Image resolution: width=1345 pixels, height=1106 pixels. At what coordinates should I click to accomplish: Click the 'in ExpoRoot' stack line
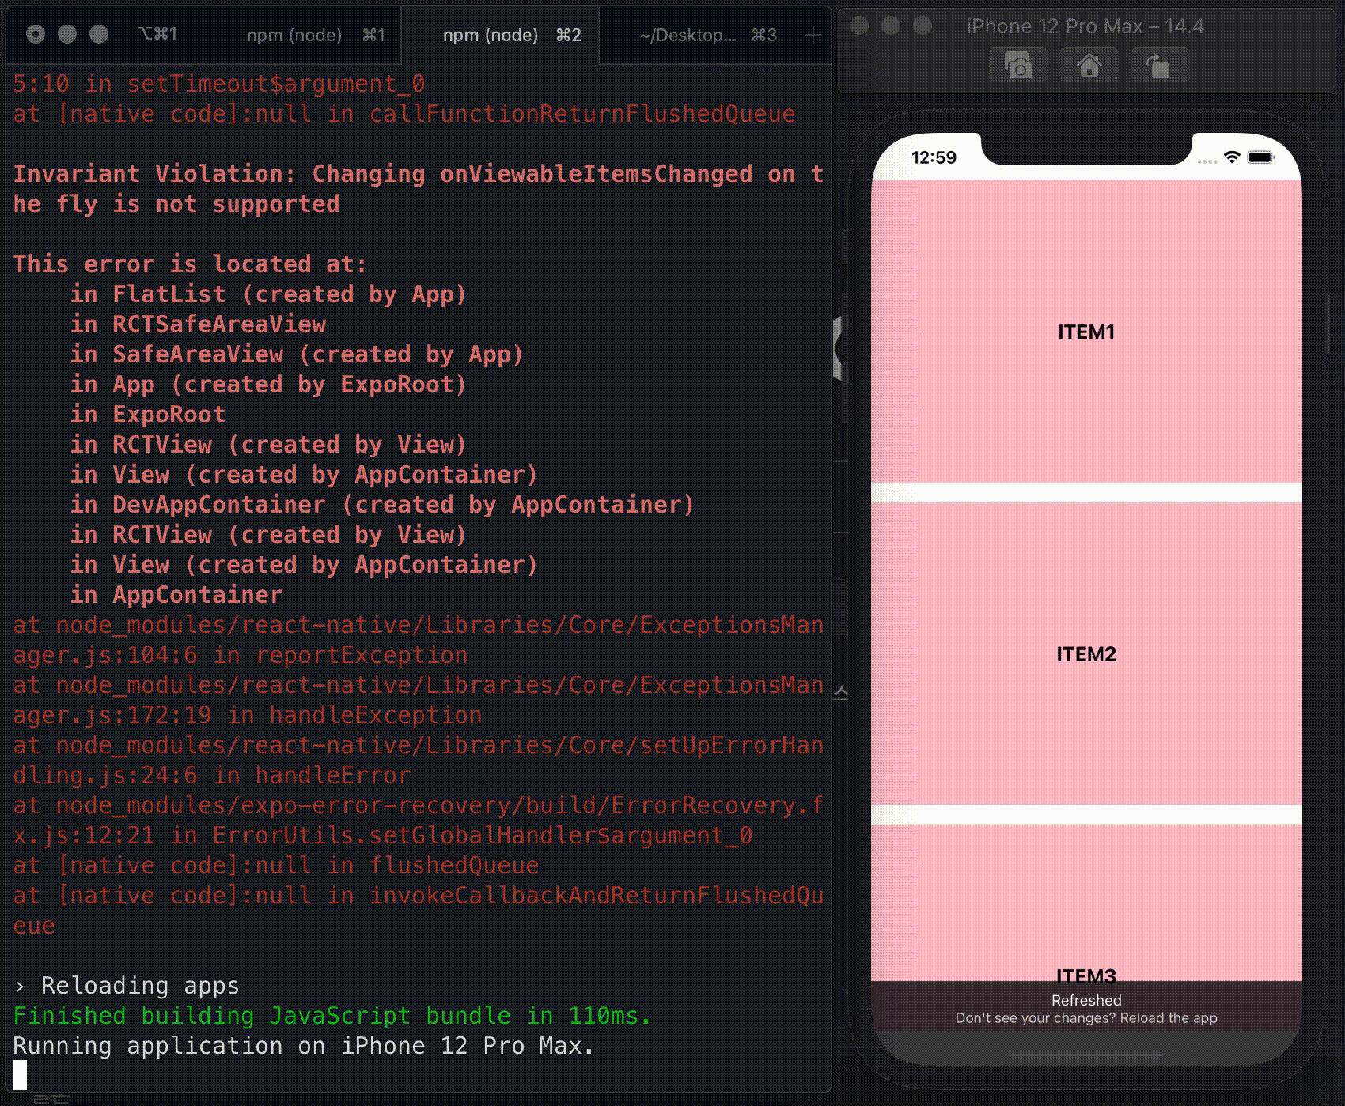pos(148,414)
